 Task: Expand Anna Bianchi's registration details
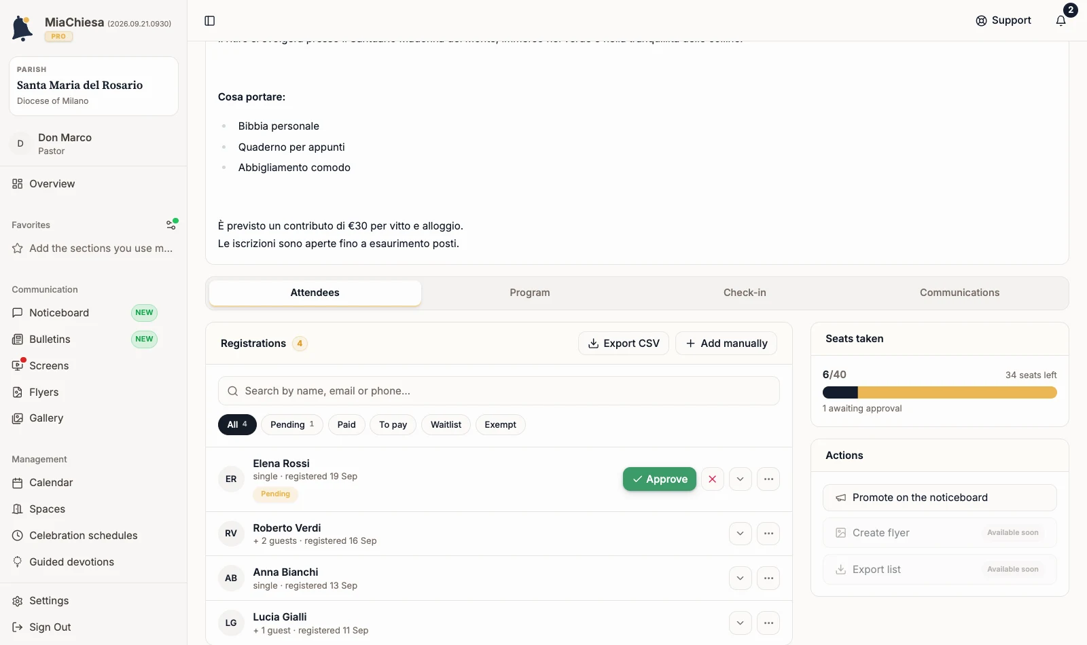[740, 578]
